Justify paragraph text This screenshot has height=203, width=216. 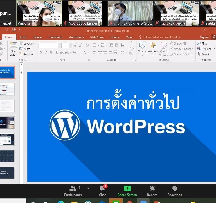(x=110, y=52)
